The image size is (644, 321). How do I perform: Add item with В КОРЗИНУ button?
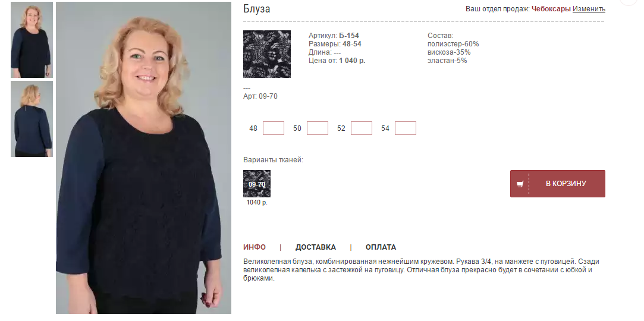[x=557, y=184]
